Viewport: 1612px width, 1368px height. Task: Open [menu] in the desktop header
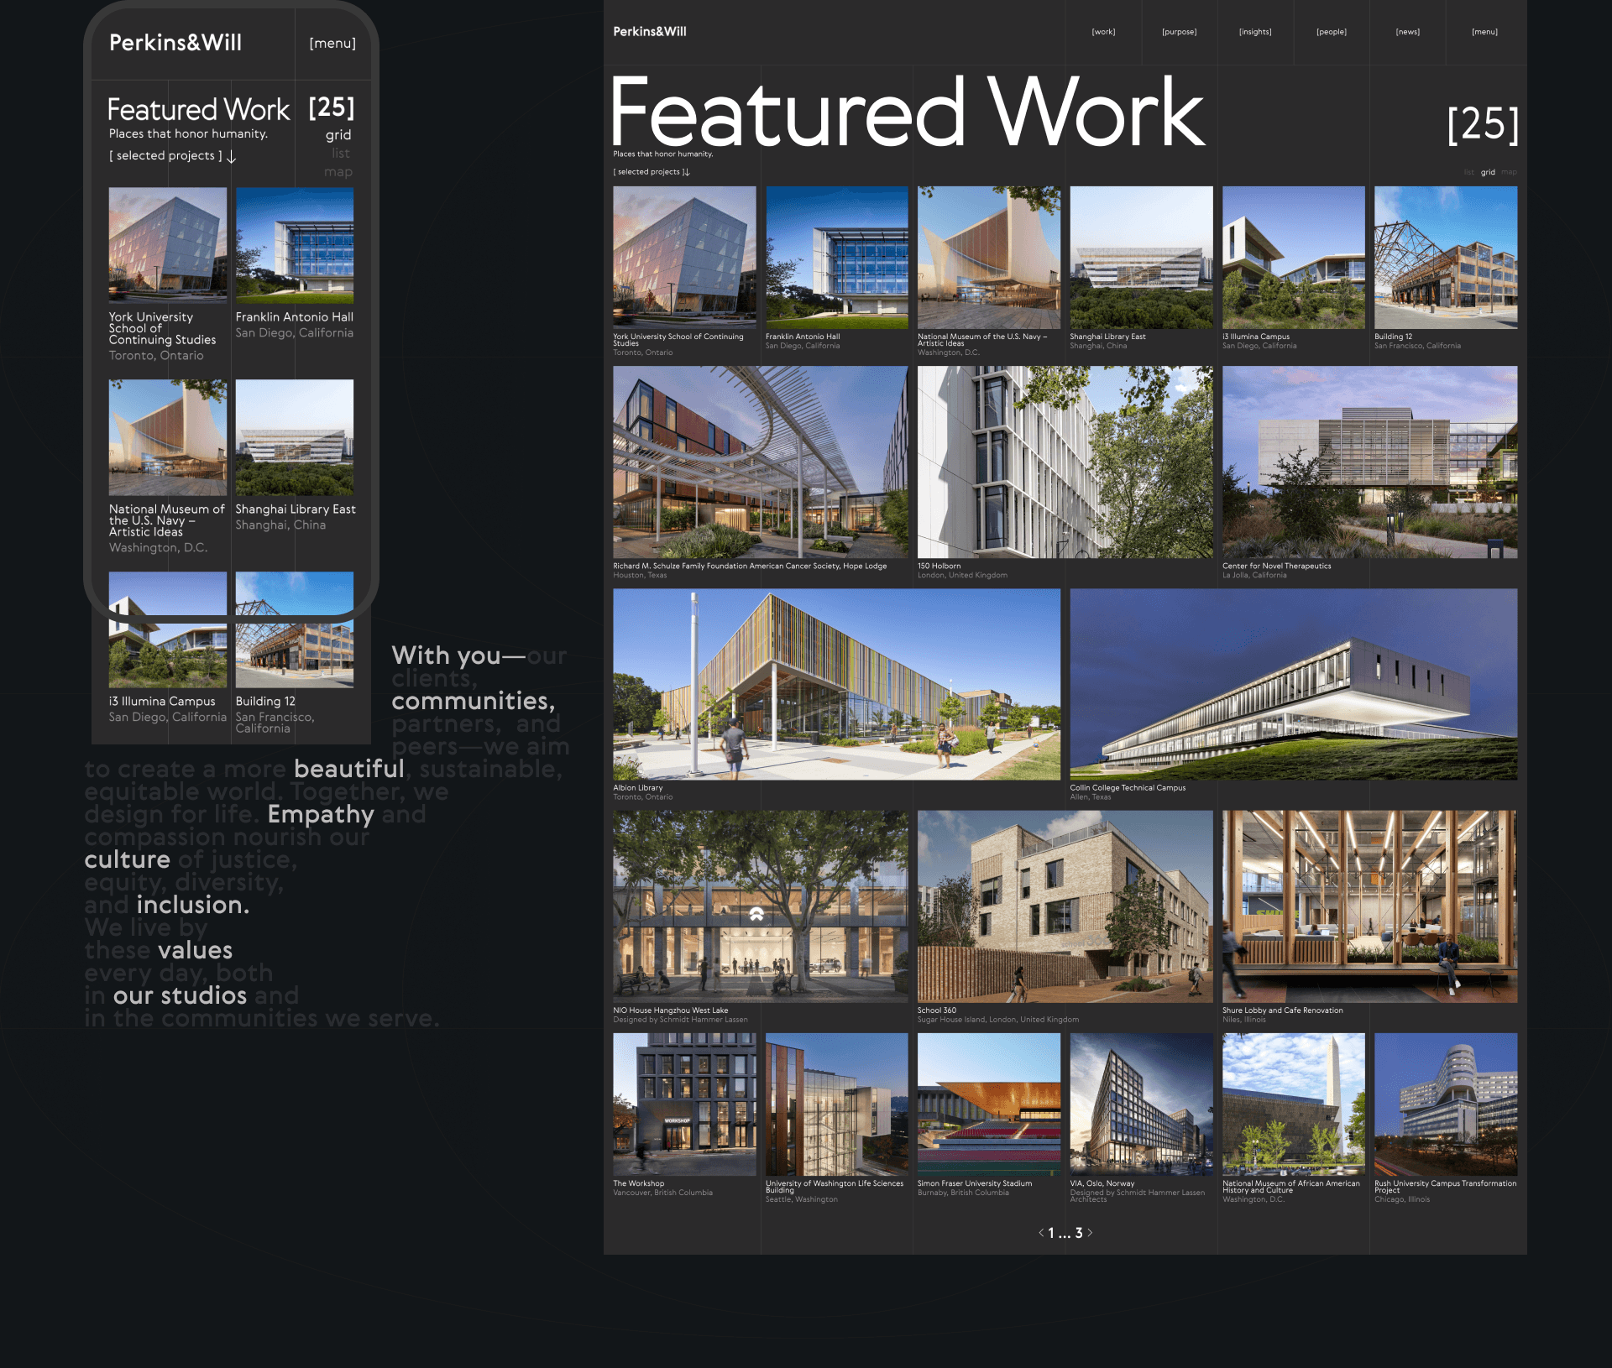[x=1484, y=32]
